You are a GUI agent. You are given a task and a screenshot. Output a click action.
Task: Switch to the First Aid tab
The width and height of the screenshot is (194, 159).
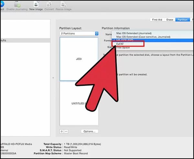(157, 20)
